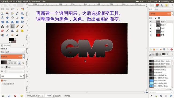This screenshot has width=174, height=98.
Task: Open the 形状 gradient shape dropdown
Action: click(15, 67)
